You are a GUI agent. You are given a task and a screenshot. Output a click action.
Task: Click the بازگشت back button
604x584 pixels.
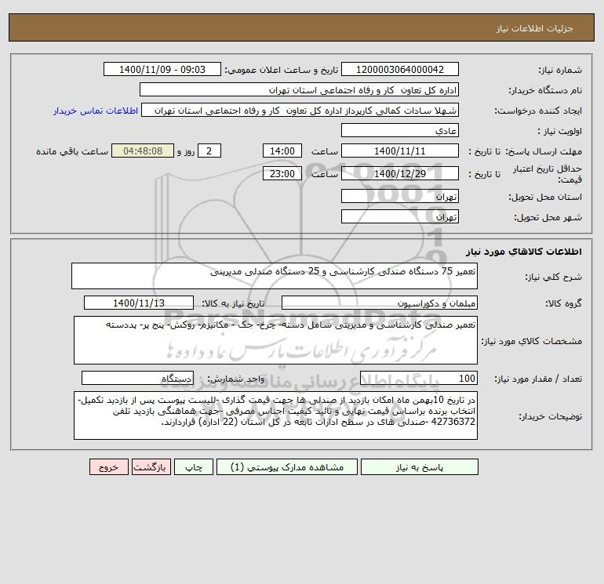(x=151, y=467)
